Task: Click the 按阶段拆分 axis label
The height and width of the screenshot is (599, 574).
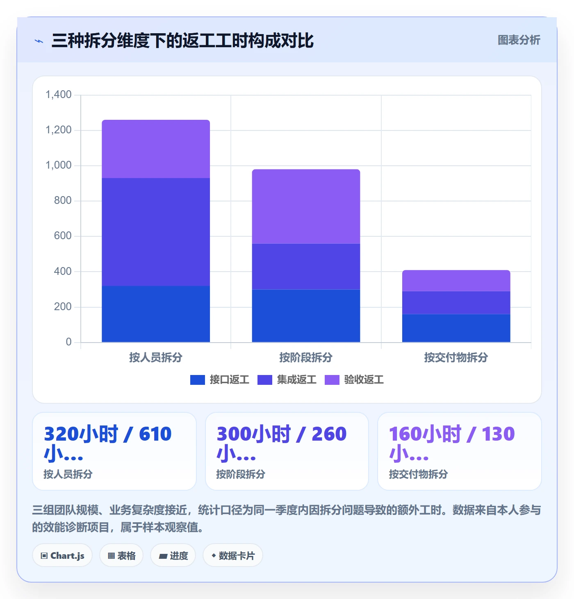Action: (306, 357)
